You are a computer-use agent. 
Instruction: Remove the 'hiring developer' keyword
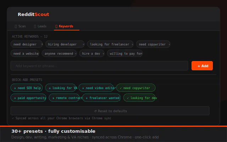point(84,44)
